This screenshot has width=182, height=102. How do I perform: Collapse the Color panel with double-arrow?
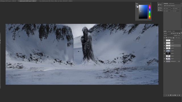click(x=151, y=3)
